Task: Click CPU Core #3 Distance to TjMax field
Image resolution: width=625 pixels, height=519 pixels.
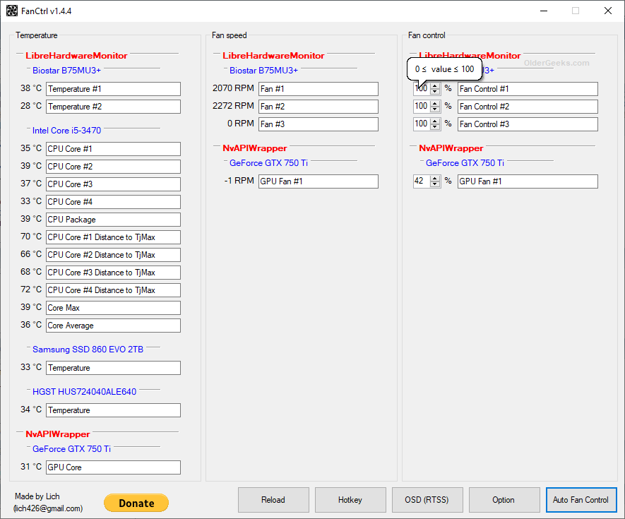Action: coord(113,273)
